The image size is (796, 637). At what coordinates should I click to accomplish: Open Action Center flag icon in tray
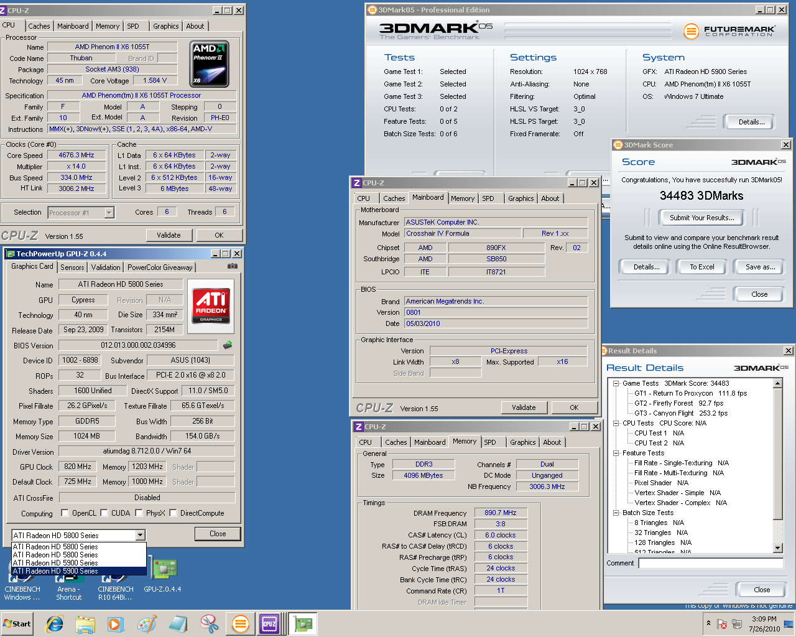coord(722,624)
